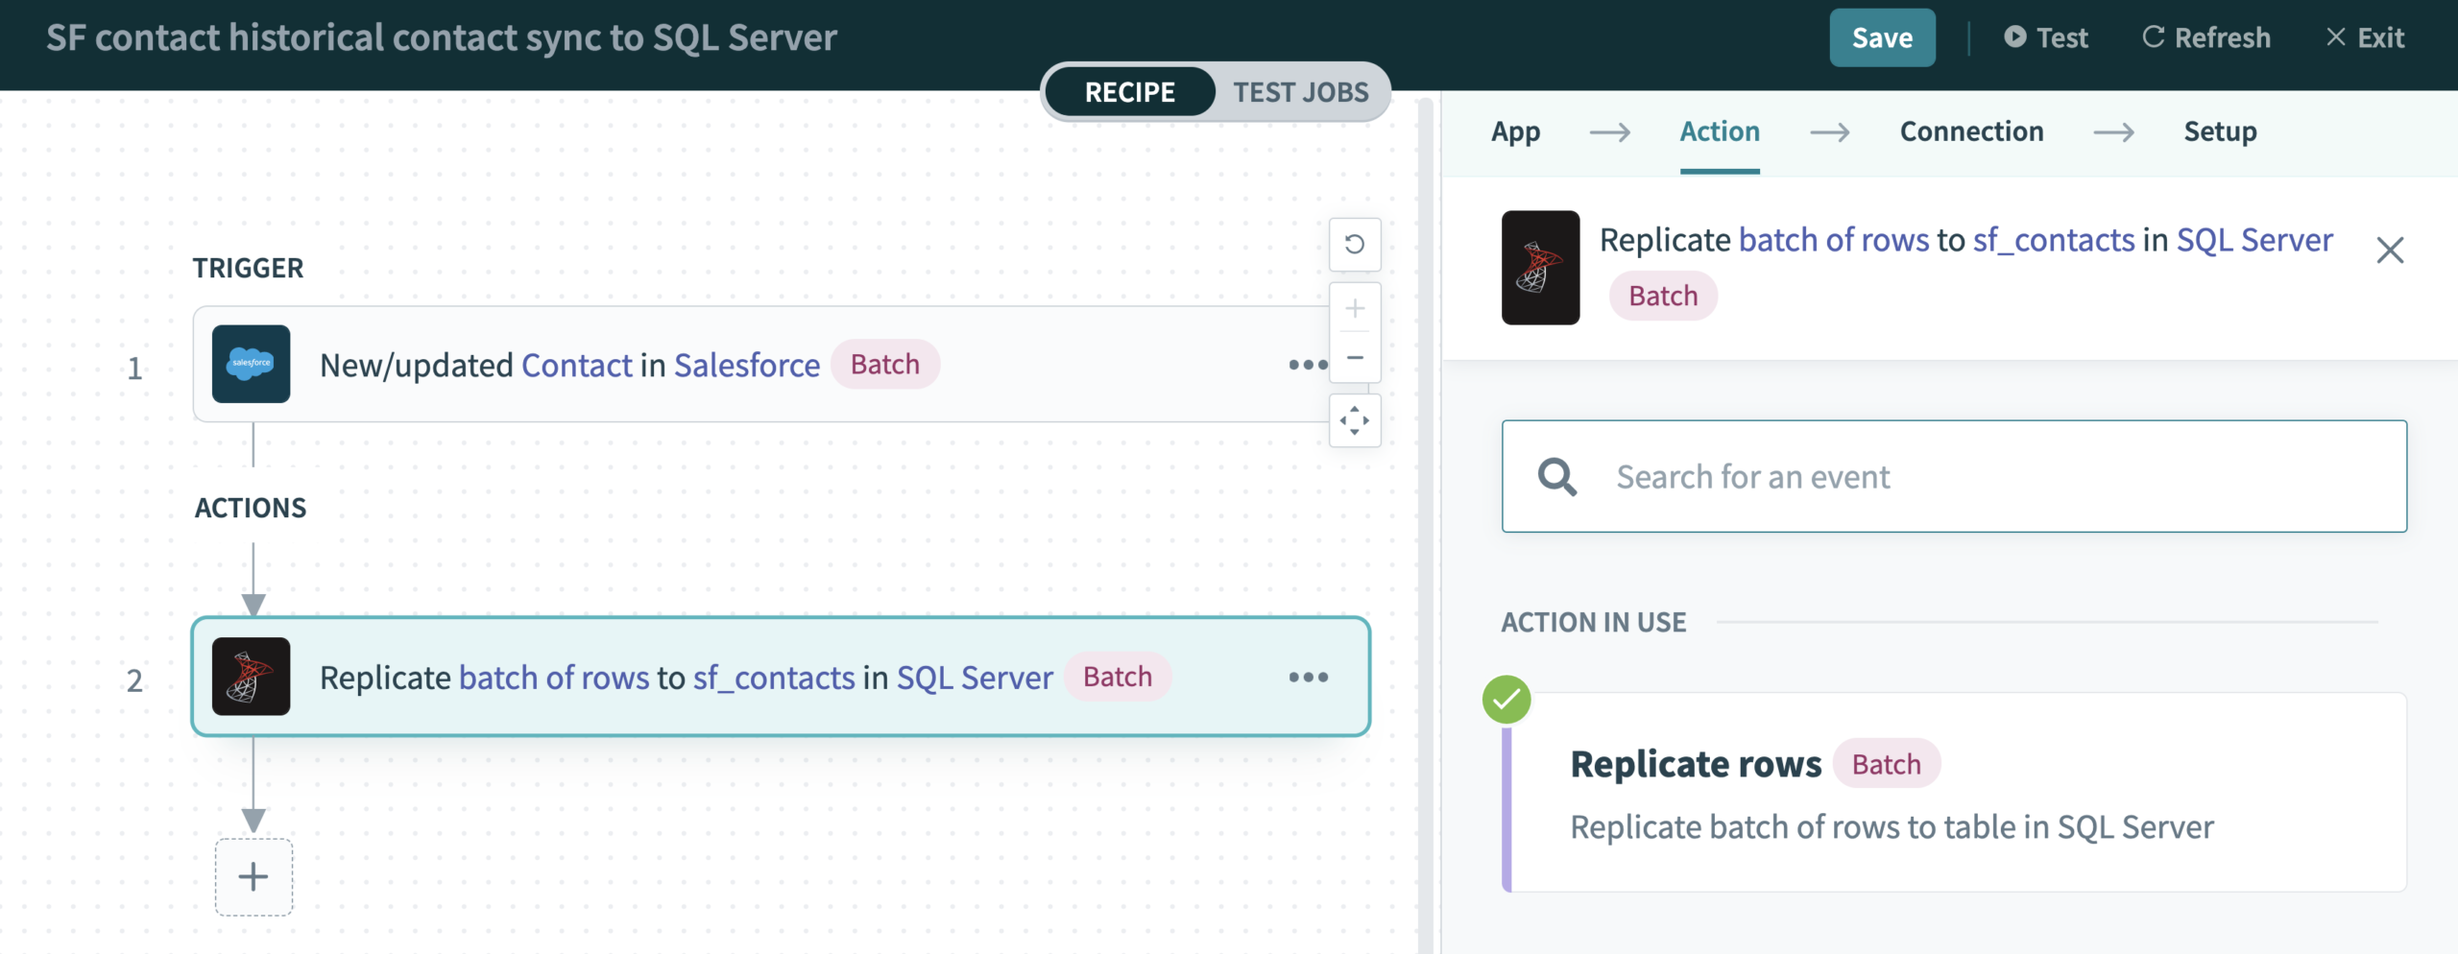Zoom out on the recipe canvas

tap(1355, 357)
